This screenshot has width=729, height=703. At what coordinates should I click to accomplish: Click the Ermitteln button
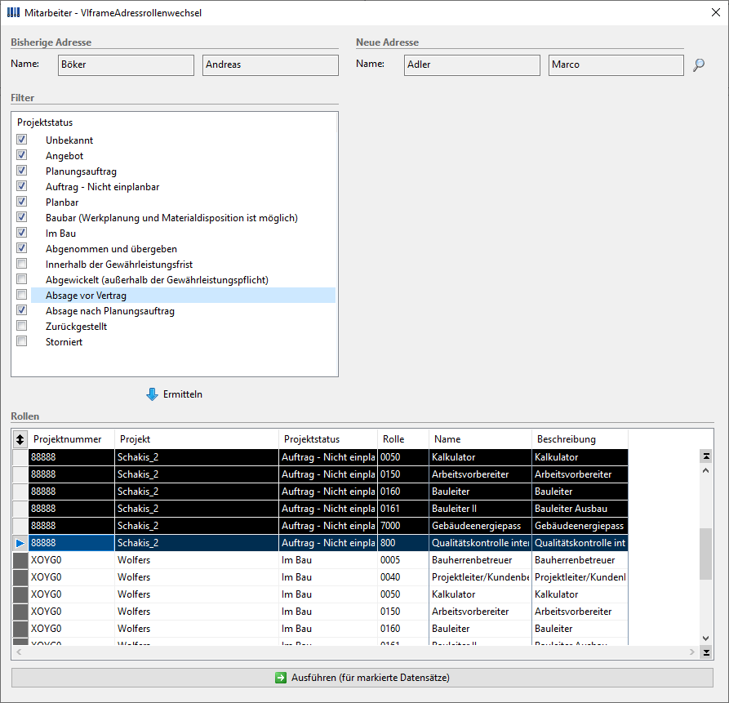(x=175, y=394)
